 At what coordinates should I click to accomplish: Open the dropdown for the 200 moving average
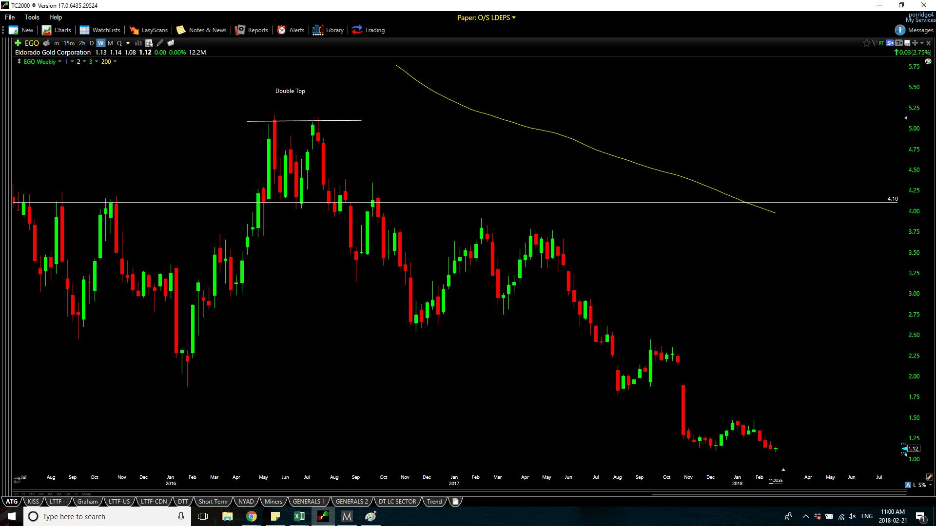click(115, 61)
